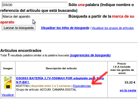This screenshot has height=99, width=138.
Task: Click the battery product thumbnail
Action: tap(8, 83)
